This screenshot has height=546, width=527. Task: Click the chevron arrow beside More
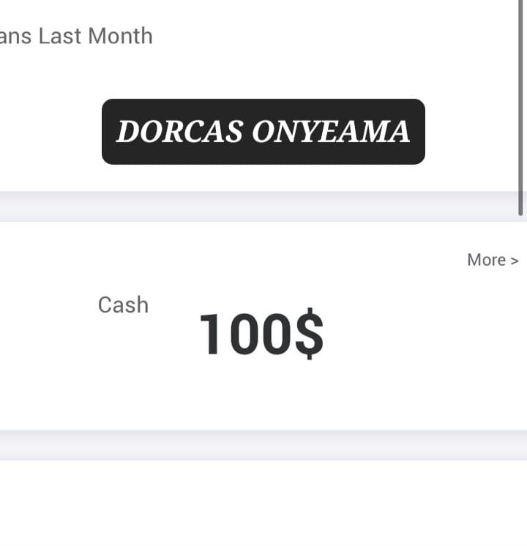coord(515,261)
